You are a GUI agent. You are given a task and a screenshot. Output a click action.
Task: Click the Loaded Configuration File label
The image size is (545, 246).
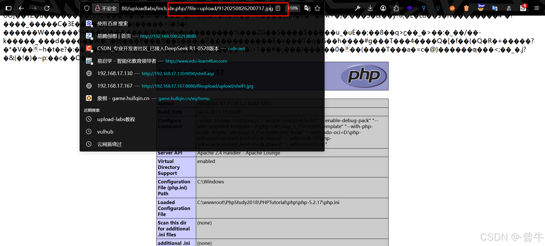point(174,208)
